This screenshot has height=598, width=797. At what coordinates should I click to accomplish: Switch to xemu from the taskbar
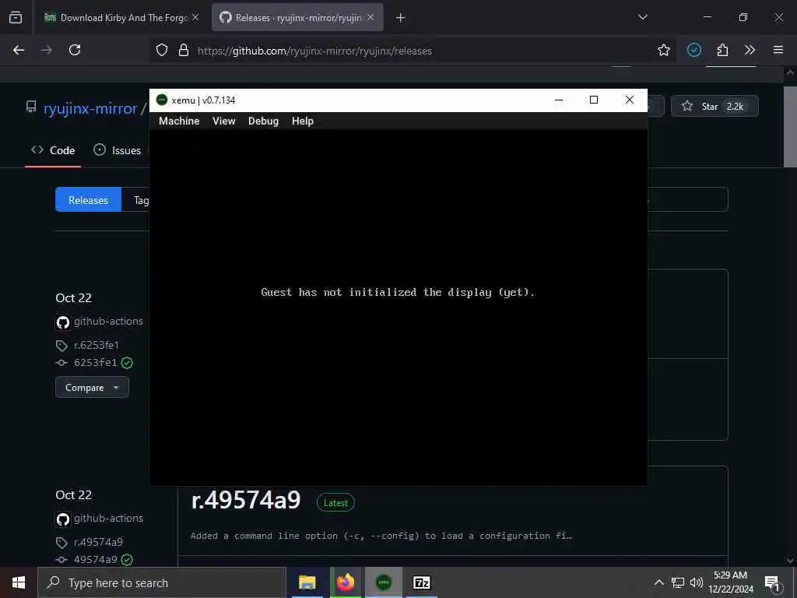(x=383, y=582)
